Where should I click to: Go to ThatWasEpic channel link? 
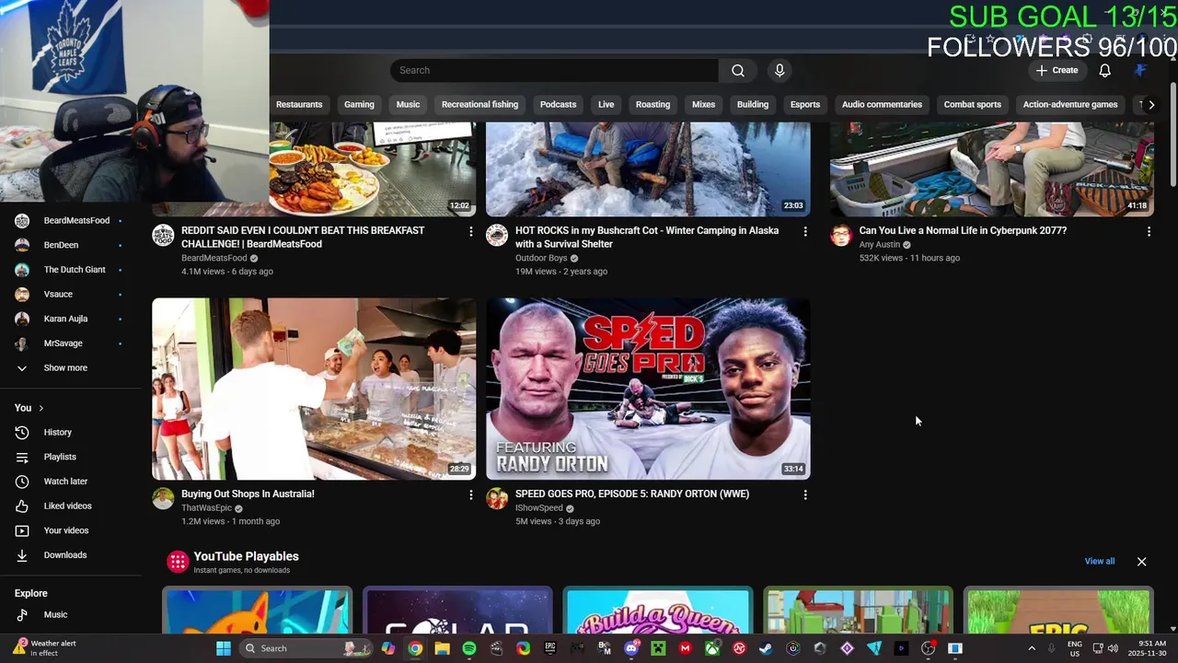click(x=206, y=508)
